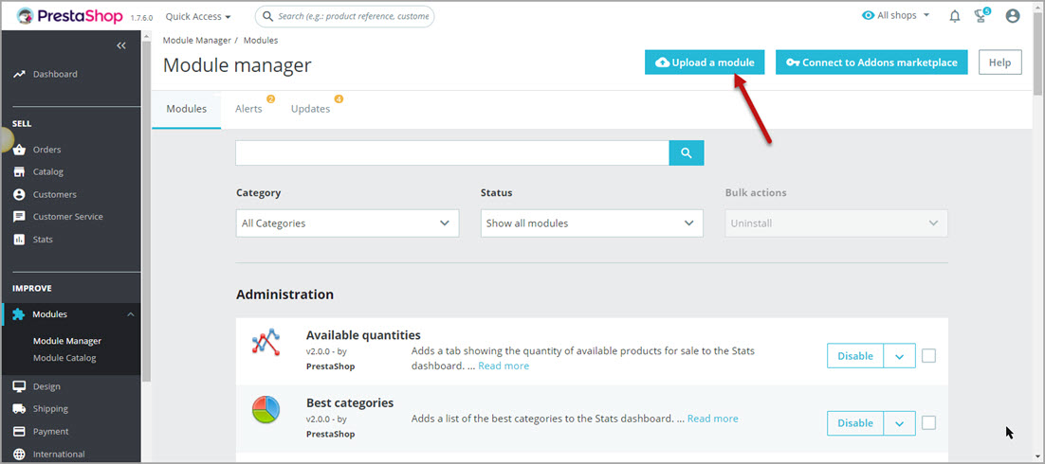Switch to the Modules tab
Image resolution: width=1045 pixels, height=464 pixels.
[x=187, y=109]
